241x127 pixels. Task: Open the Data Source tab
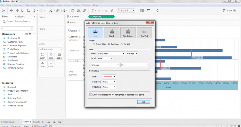click(8, 122)
